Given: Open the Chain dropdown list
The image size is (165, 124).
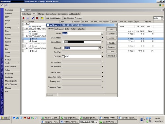Looking at the screenshot, I should [102, 33].
